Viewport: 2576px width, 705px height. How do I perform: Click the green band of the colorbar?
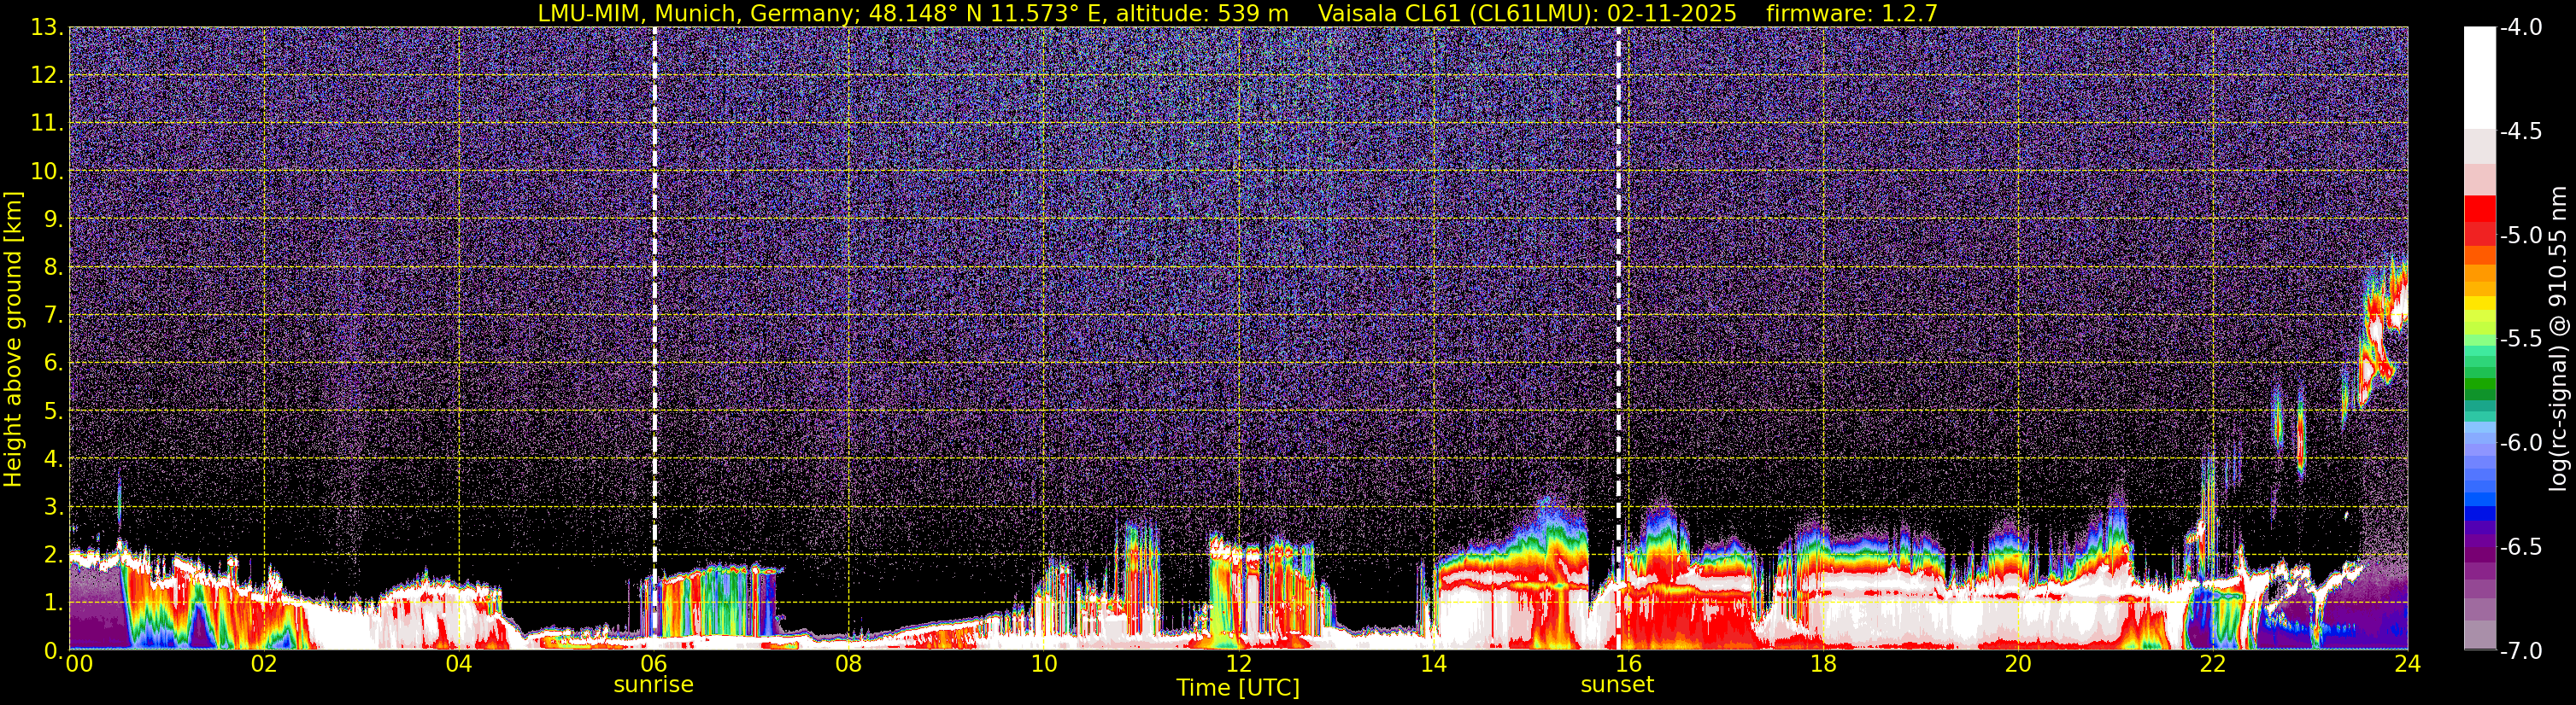click(2479, 382)
